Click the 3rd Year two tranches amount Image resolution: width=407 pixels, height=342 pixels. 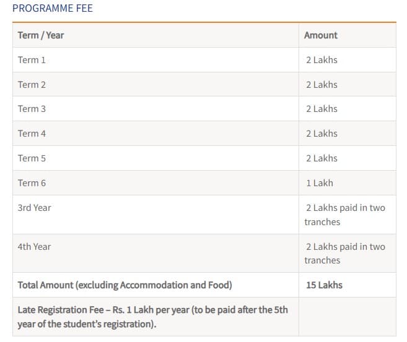click(345, 215)
